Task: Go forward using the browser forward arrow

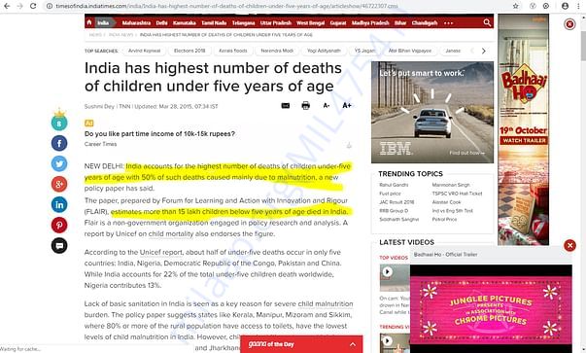Action: click(x=19, y=6)
